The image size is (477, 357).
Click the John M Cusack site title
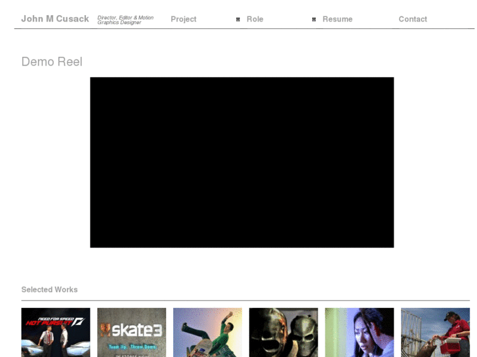click(55, 19)
